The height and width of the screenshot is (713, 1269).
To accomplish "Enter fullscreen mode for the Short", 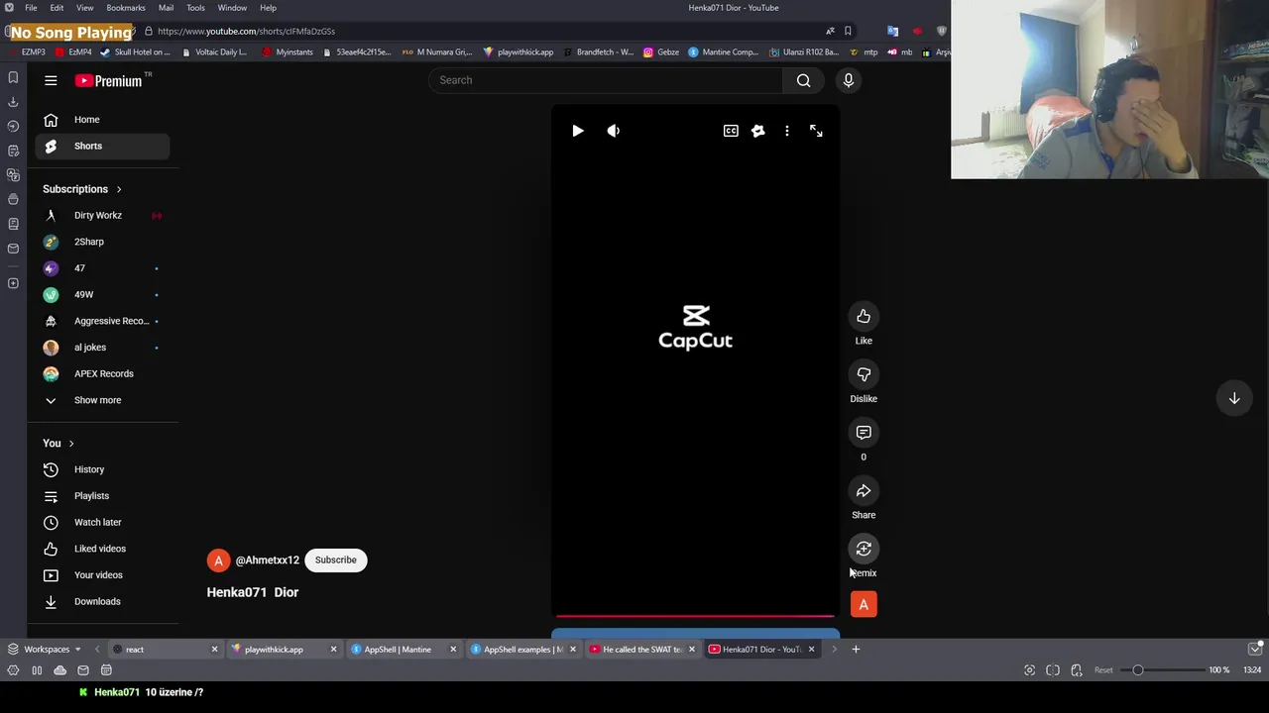I will [816, 131].
